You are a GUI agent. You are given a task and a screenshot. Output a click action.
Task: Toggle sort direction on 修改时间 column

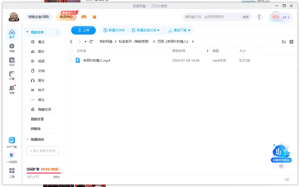[x=208, y=51]
